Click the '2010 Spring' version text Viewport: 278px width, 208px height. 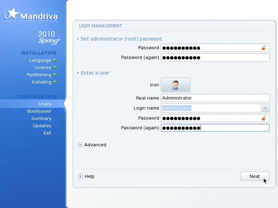point(49,37)
